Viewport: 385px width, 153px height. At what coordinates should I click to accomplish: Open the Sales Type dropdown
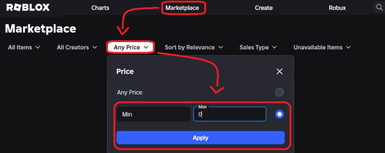point(258,47)
